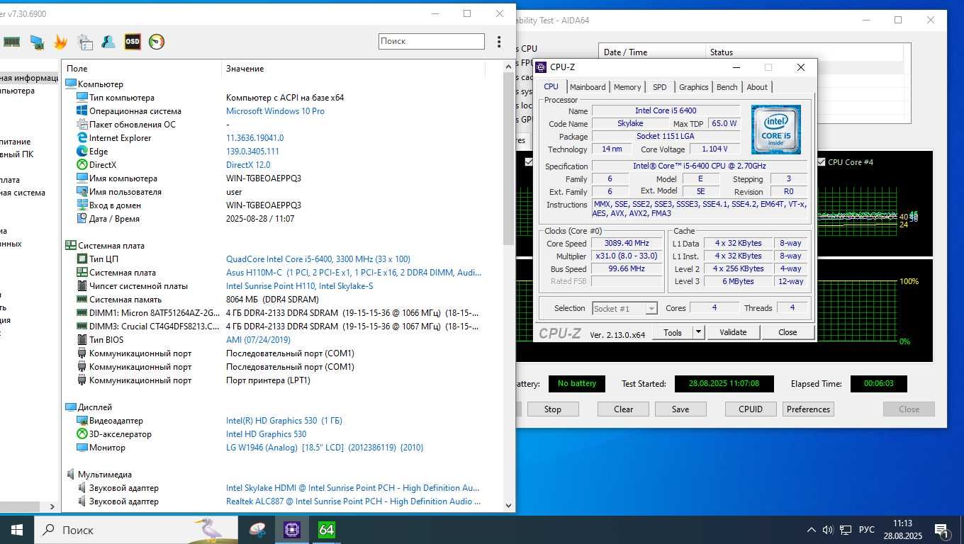Open the RAM module benchmark toolbar icon
Viewport: 964px width, 544px height.
11,42
